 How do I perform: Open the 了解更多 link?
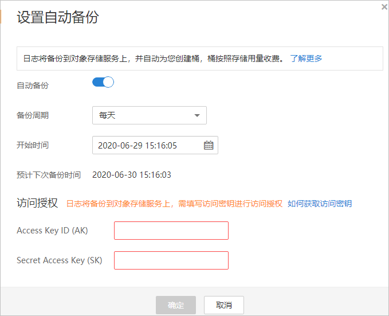click(x=306, y=58)
